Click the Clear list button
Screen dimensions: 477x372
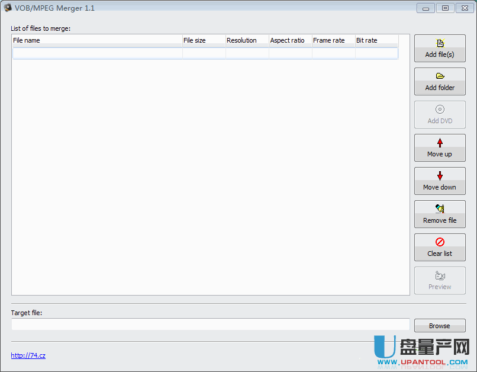point(440,247)
